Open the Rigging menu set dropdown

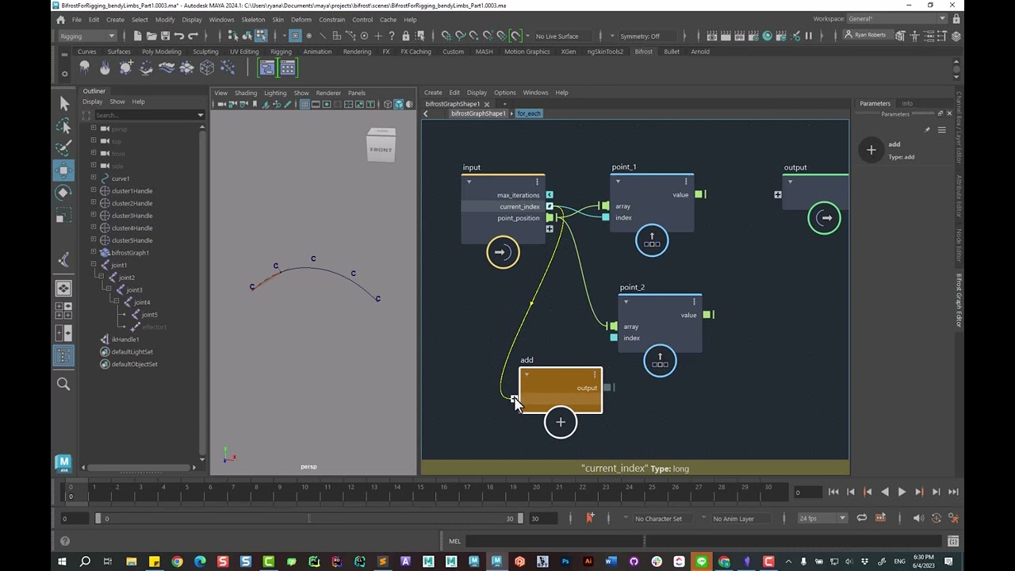[x=87, y=36]
